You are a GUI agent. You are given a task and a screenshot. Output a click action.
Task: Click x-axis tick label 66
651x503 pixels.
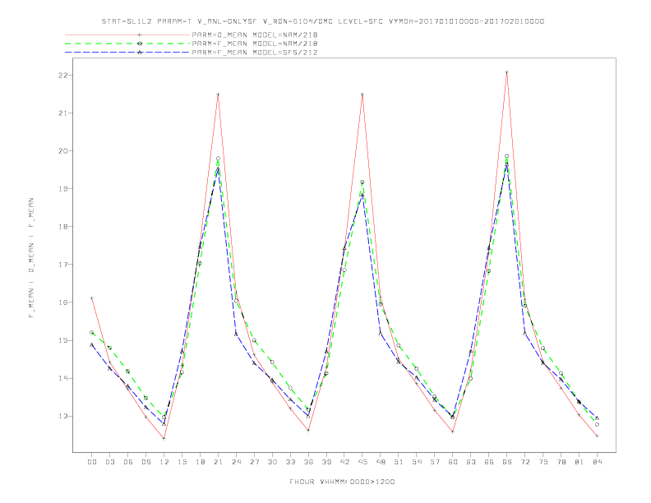tap(489, 462)
